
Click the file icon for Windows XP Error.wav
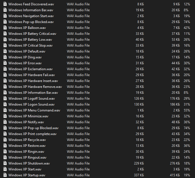click(x=5, y=63)
